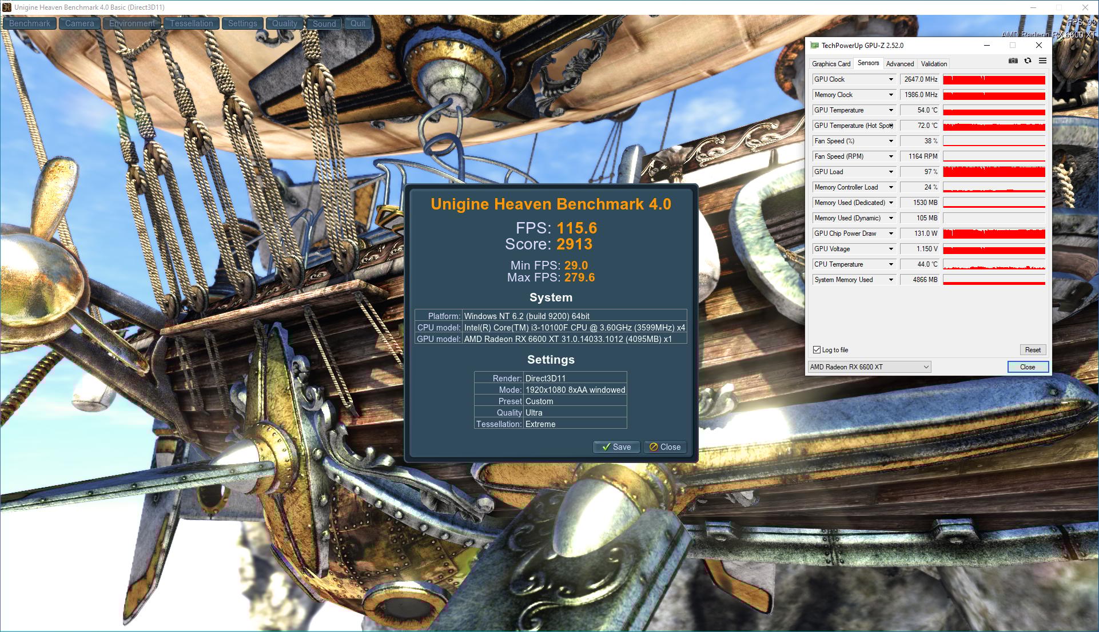Switch to the Advanced tab

899,64
